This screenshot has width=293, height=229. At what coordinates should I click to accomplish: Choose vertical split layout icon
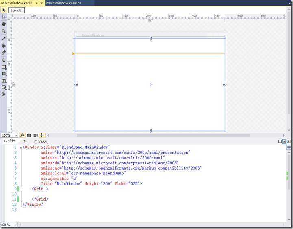(280, 142)
